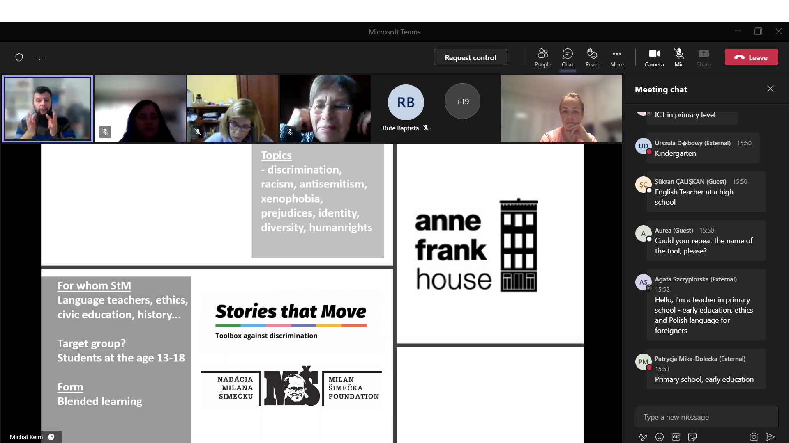Click the meeting timer display
Image resolution: width=789 pixels, height=443 pixels.
[x=39, y=58]
